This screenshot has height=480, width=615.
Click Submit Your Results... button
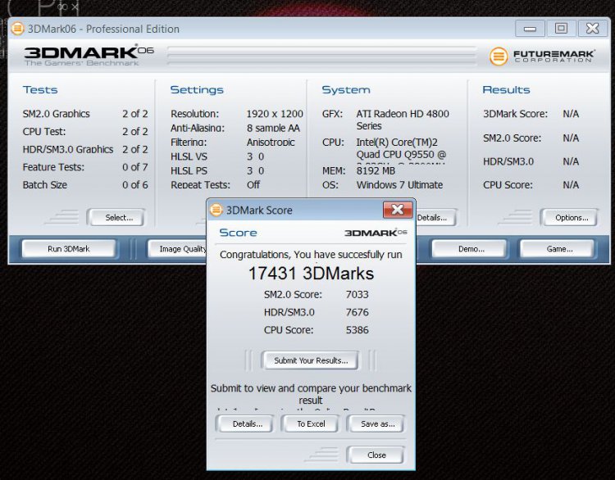click(310, 360)
